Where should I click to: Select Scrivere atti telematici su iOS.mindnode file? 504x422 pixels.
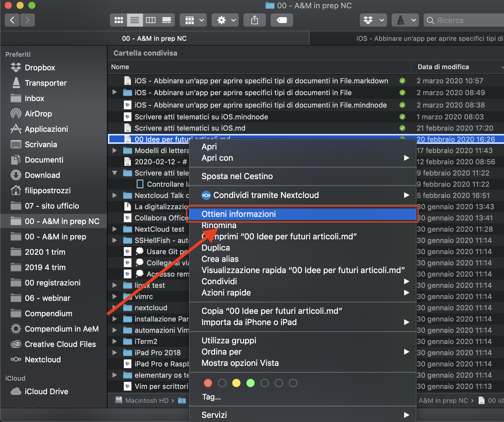pyautogui.click(x=305, y=117)
